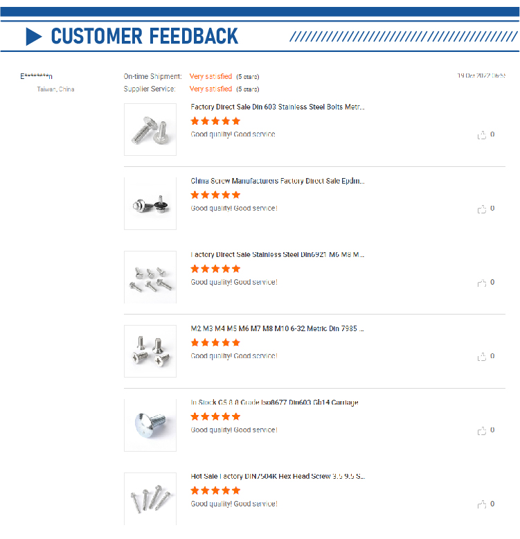Open 'Factory Direct Sale Din 603 Stainless Steel Bolts' link
Screen dimensions: 520x539
(277, 107)
